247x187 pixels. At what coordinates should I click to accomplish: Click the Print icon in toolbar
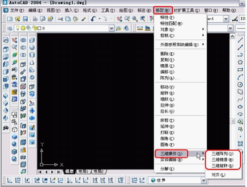[35, 19]
